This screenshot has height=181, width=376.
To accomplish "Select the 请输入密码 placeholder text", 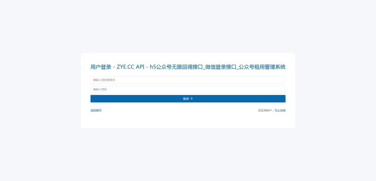I will coord(100,89).
